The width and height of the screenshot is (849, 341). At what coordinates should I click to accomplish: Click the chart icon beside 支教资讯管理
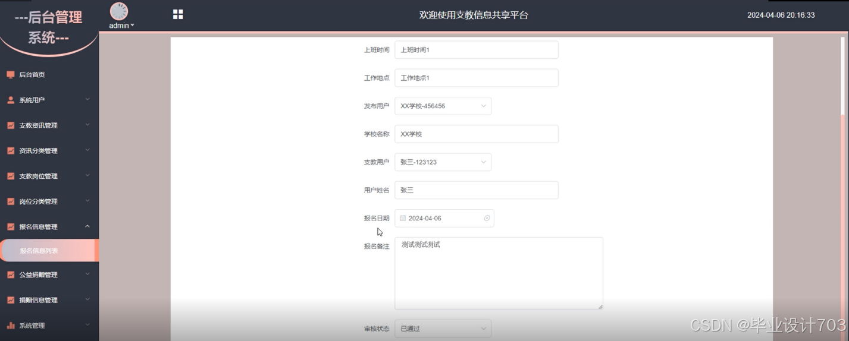[x=11, y=125]
